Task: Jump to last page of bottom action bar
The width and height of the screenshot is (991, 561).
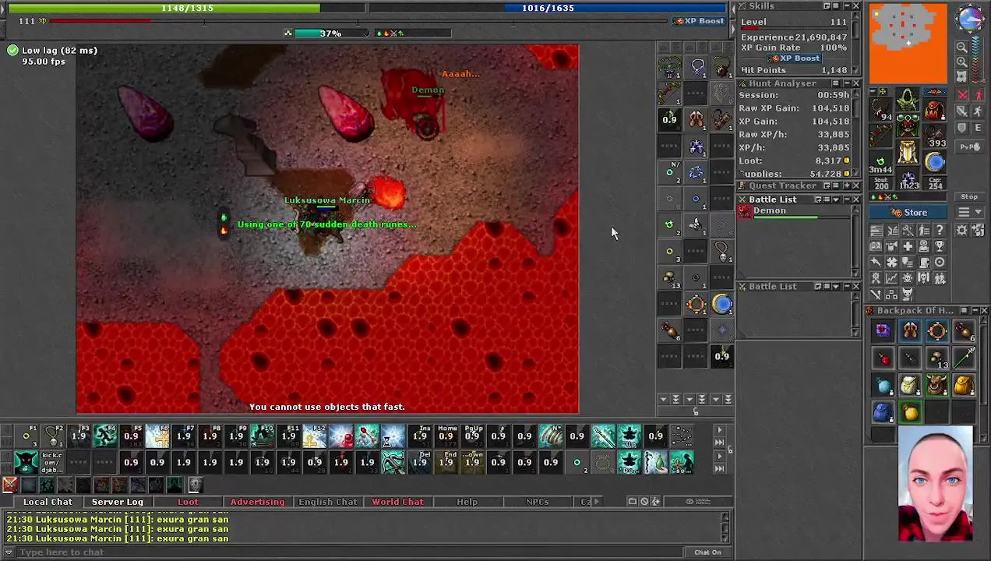Action: tap(719, 468)
